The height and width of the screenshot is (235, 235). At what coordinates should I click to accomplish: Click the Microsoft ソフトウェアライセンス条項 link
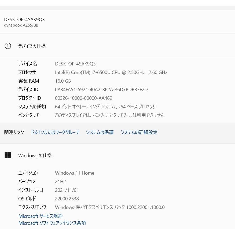coord(52,223)
